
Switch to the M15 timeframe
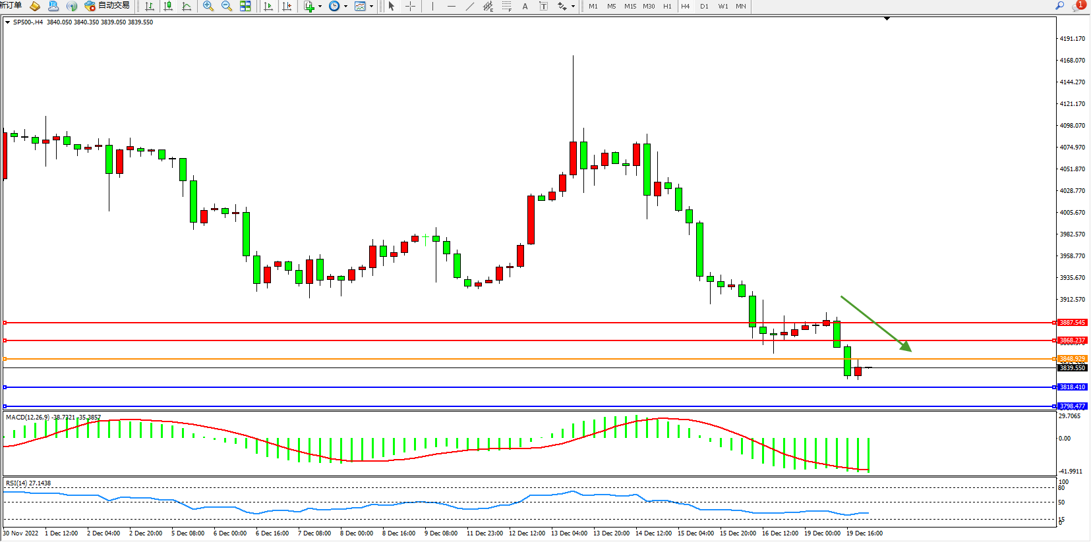click(x=630, y=6)
